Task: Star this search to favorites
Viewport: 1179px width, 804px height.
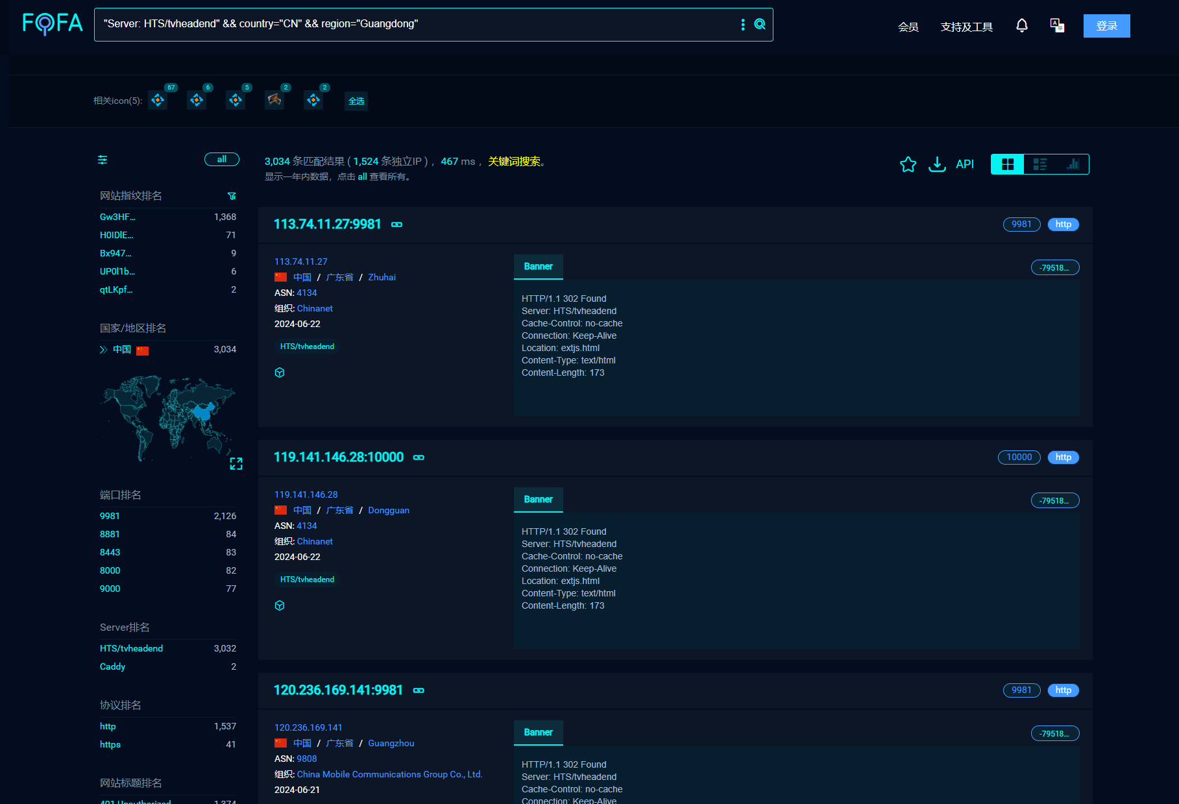Action: 908,164
